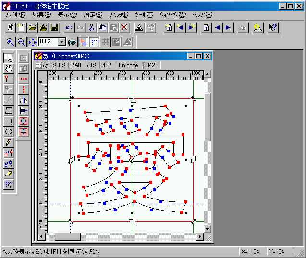Open the ファイル(F) menu
The width and height of the screenshot is (306, 258).
tap(15, 15)
